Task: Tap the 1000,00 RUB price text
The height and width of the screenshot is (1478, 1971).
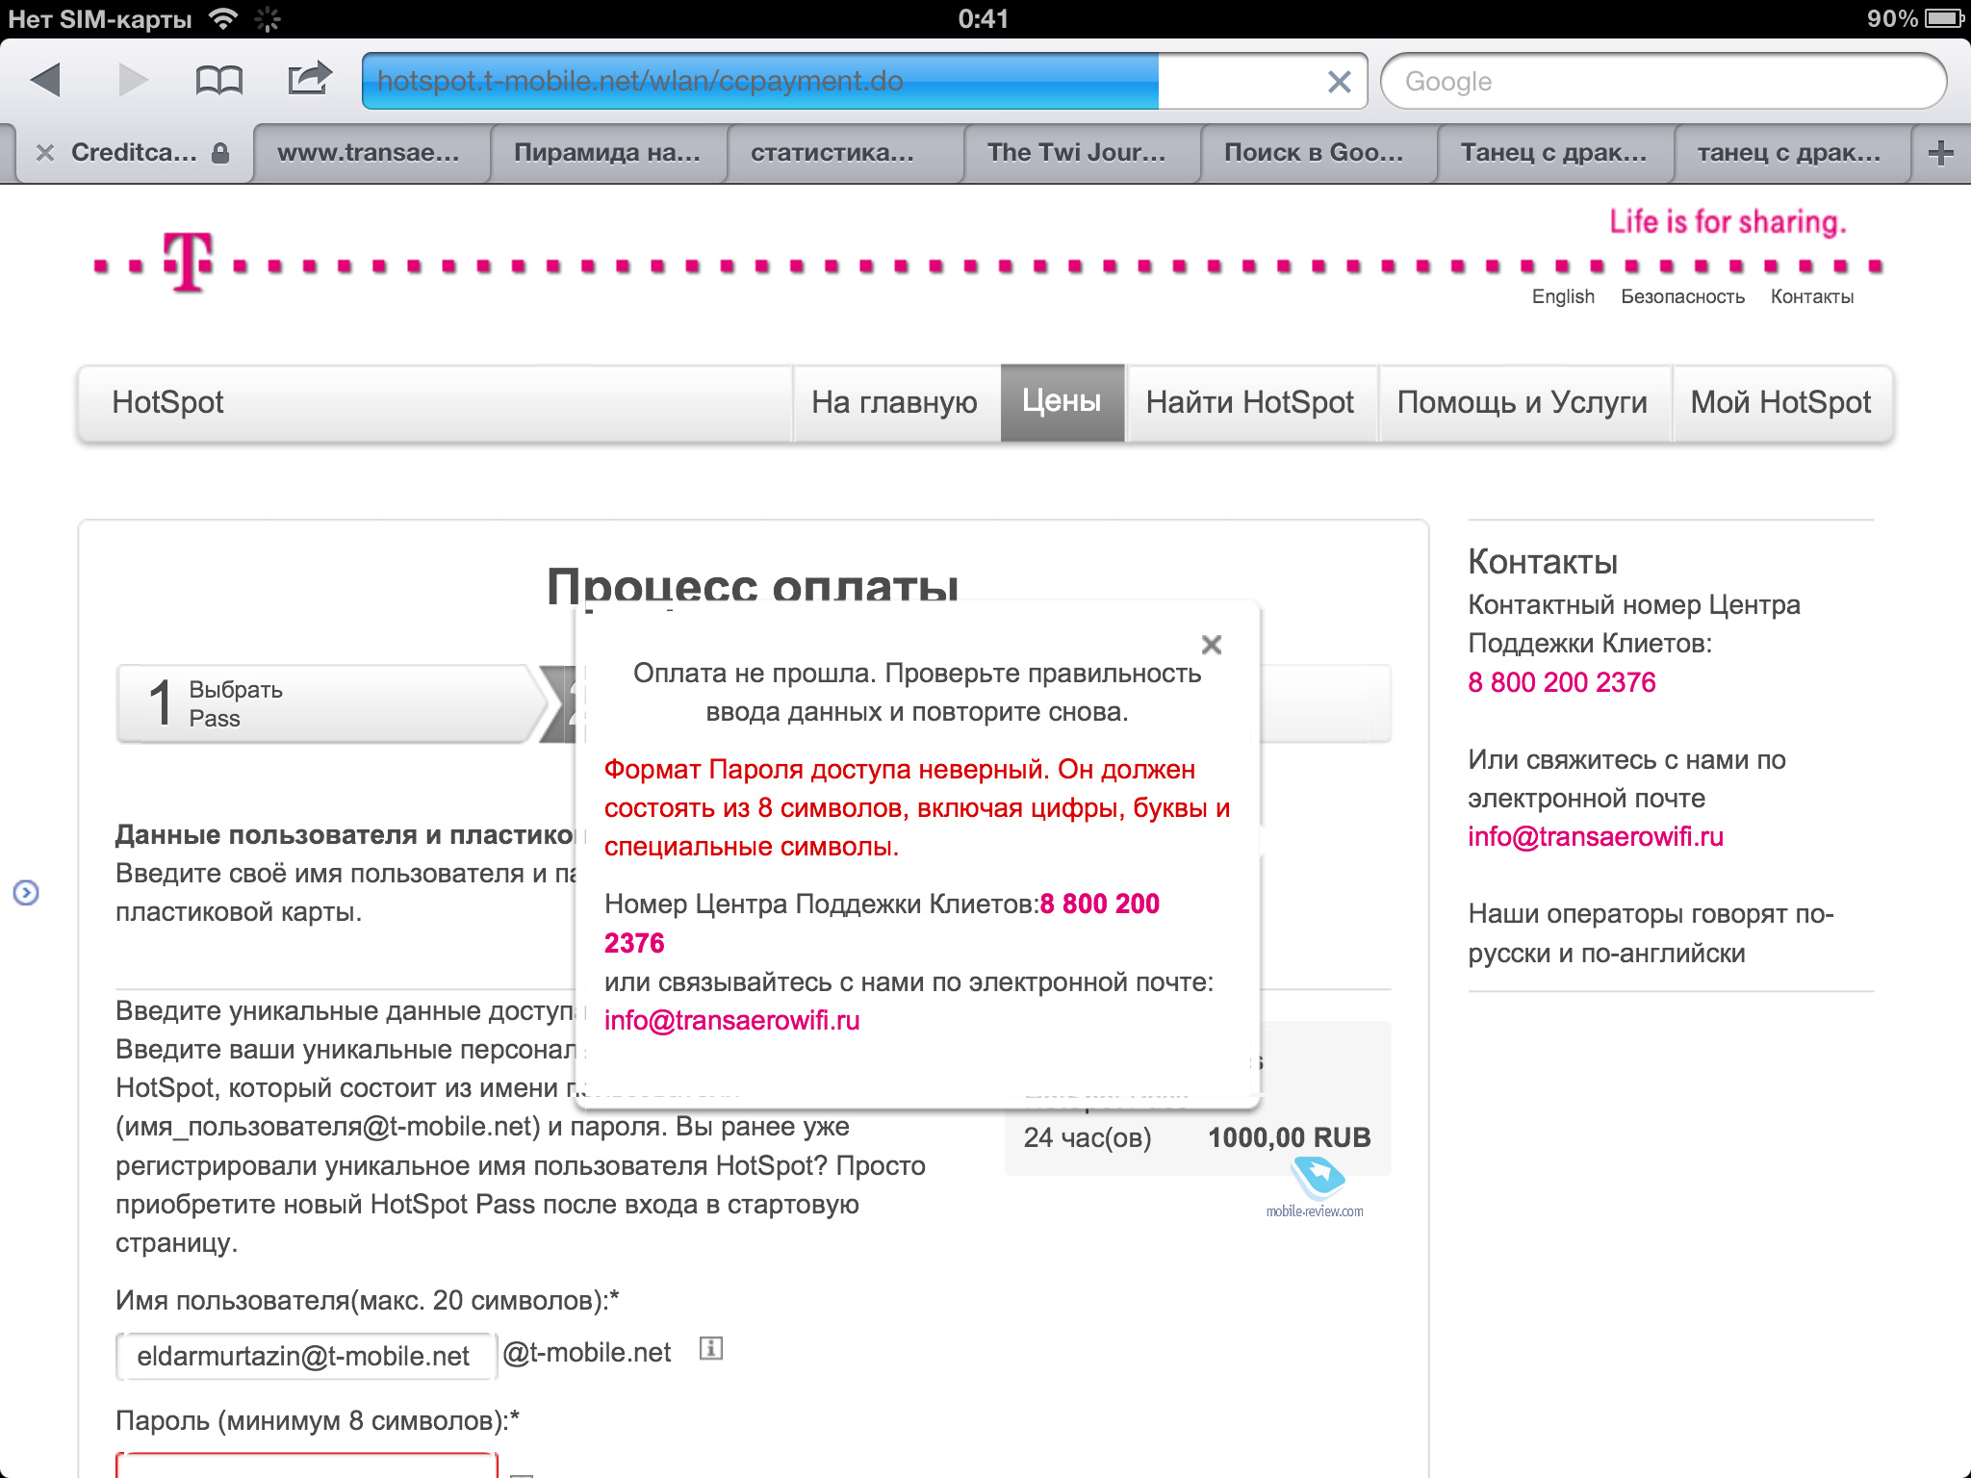Action: tap(1289, 1137)
